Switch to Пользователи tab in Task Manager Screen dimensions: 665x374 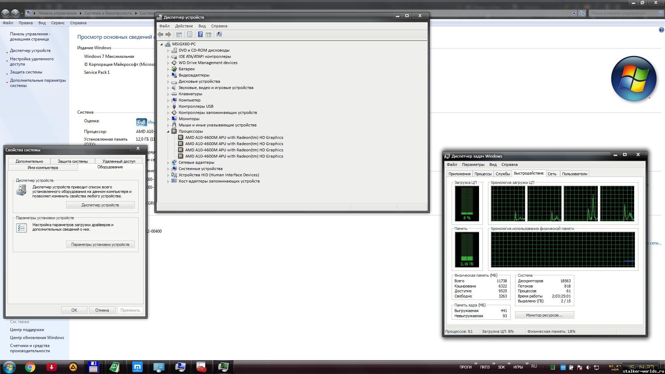click(575, 174)
